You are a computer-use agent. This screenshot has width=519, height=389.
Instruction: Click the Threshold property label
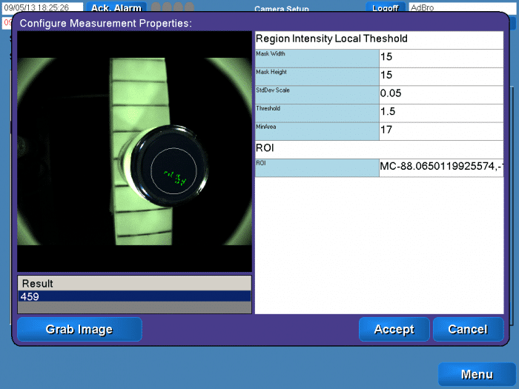click(317, 112)
